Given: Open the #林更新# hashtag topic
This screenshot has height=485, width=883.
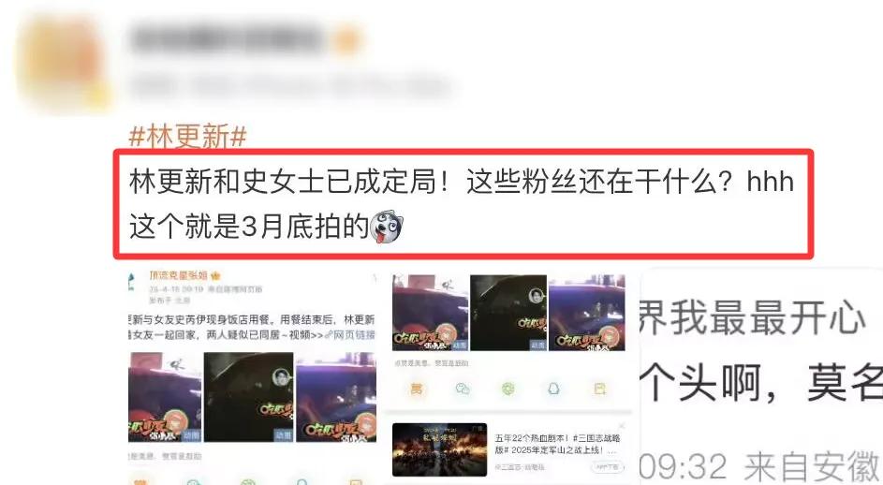Looking at the screenshot, I should [188, 137].
